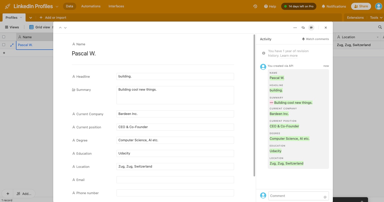384x202 pixels.
Task: Click the 1 record status text
Action: click(x=7, y=200)
